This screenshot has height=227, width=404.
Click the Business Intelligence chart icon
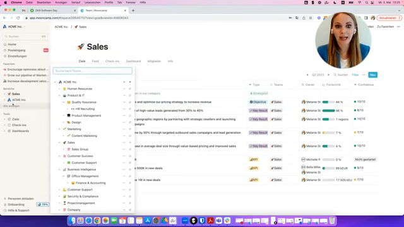[64, 170]
